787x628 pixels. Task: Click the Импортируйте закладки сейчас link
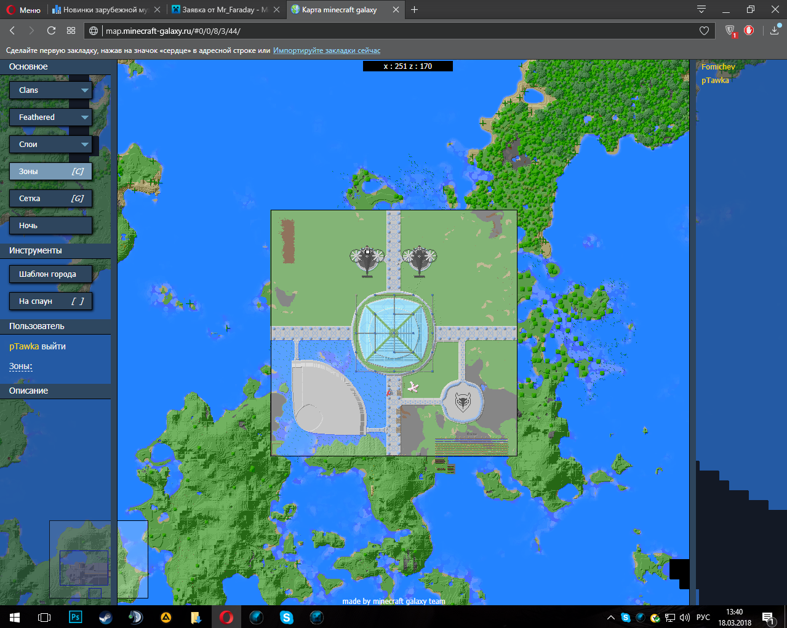tap(326, 50)
